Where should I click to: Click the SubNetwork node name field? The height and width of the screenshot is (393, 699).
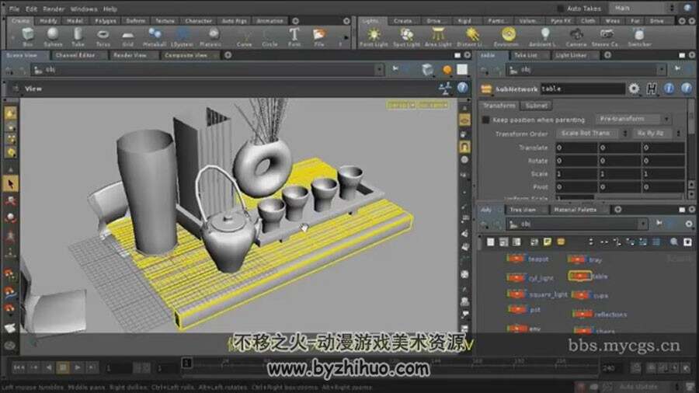[582, 89]
